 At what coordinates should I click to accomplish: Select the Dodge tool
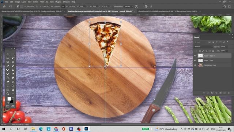click(x=8, y=82)
